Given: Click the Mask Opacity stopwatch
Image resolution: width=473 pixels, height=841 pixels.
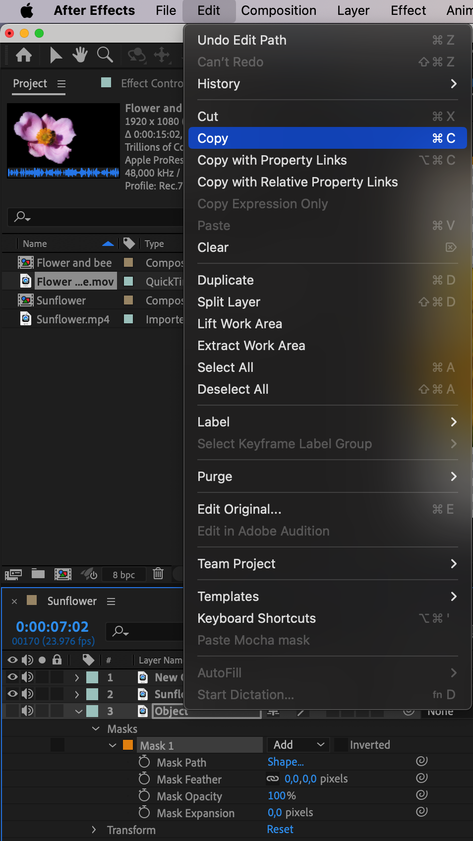Looking at the screenshot, I should click(144, 795).
